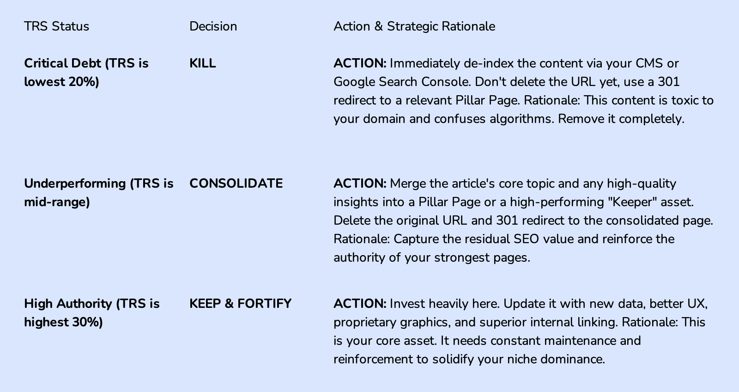739x392 pixels.
Task: Click the TRS Status column header
Action: click(x=56, y=26)
